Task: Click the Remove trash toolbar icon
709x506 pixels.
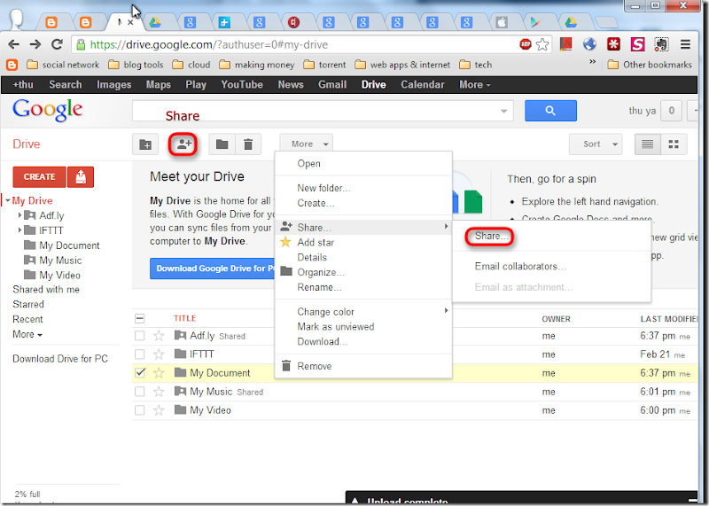Action: (x=248, y=144)
